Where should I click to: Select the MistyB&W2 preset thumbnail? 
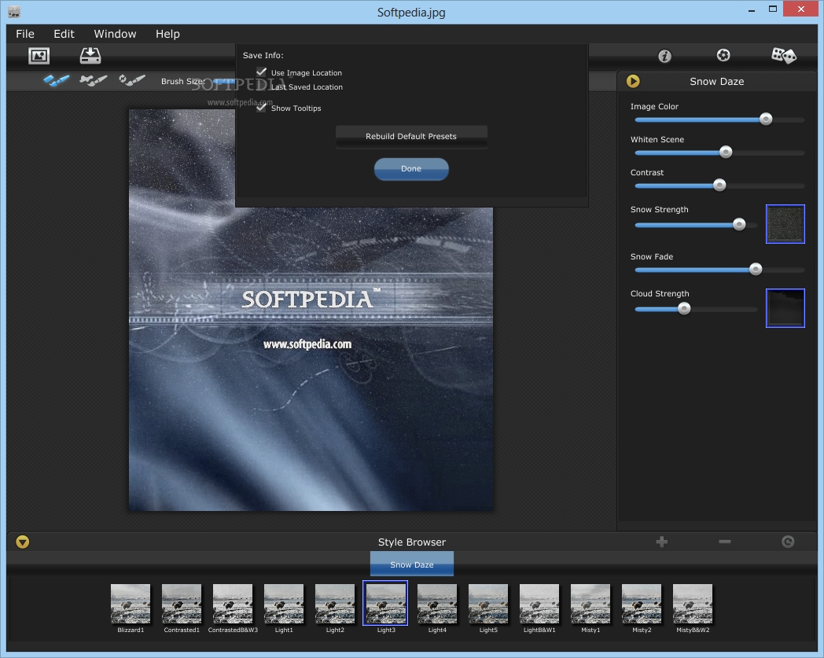(693, 604)
